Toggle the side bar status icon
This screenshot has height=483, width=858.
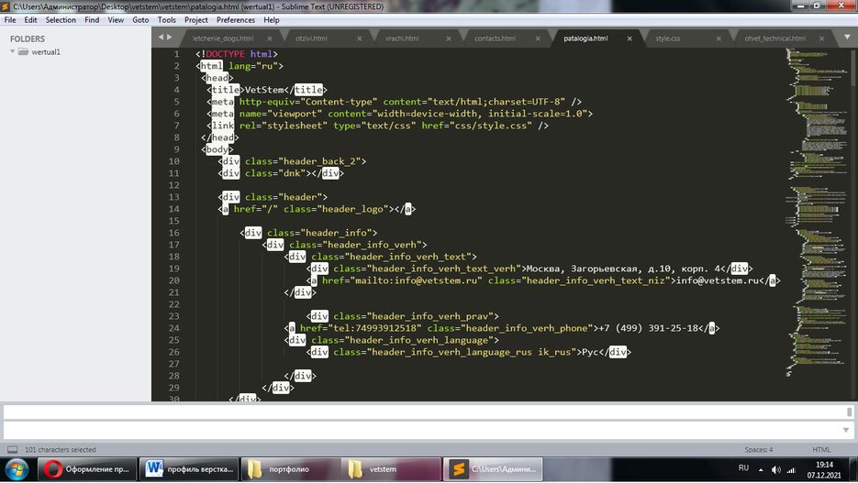pos(12,450)
